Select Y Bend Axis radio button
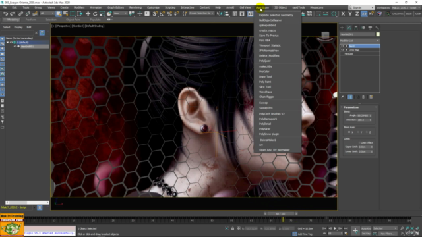Screen dimensions: 422x237 [x=358, y=132]
